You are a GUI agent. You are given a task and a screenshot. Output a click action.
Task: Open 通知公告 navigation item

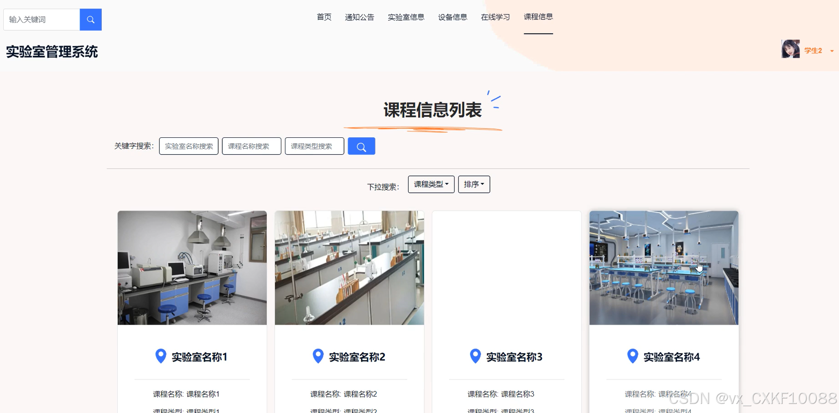360,17
